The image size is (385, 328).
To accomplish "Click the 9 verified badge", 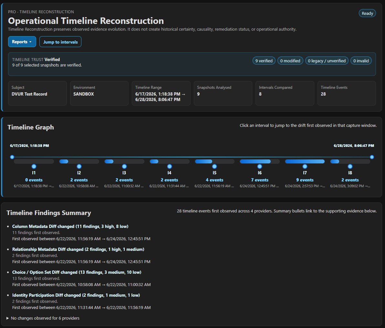I will coord(264,61).
